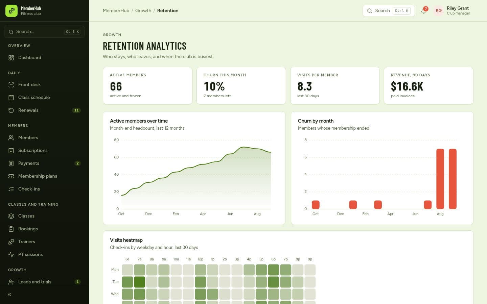Click the Payments 2 badge
Screen dimensions: 487x304
(77, 163)
